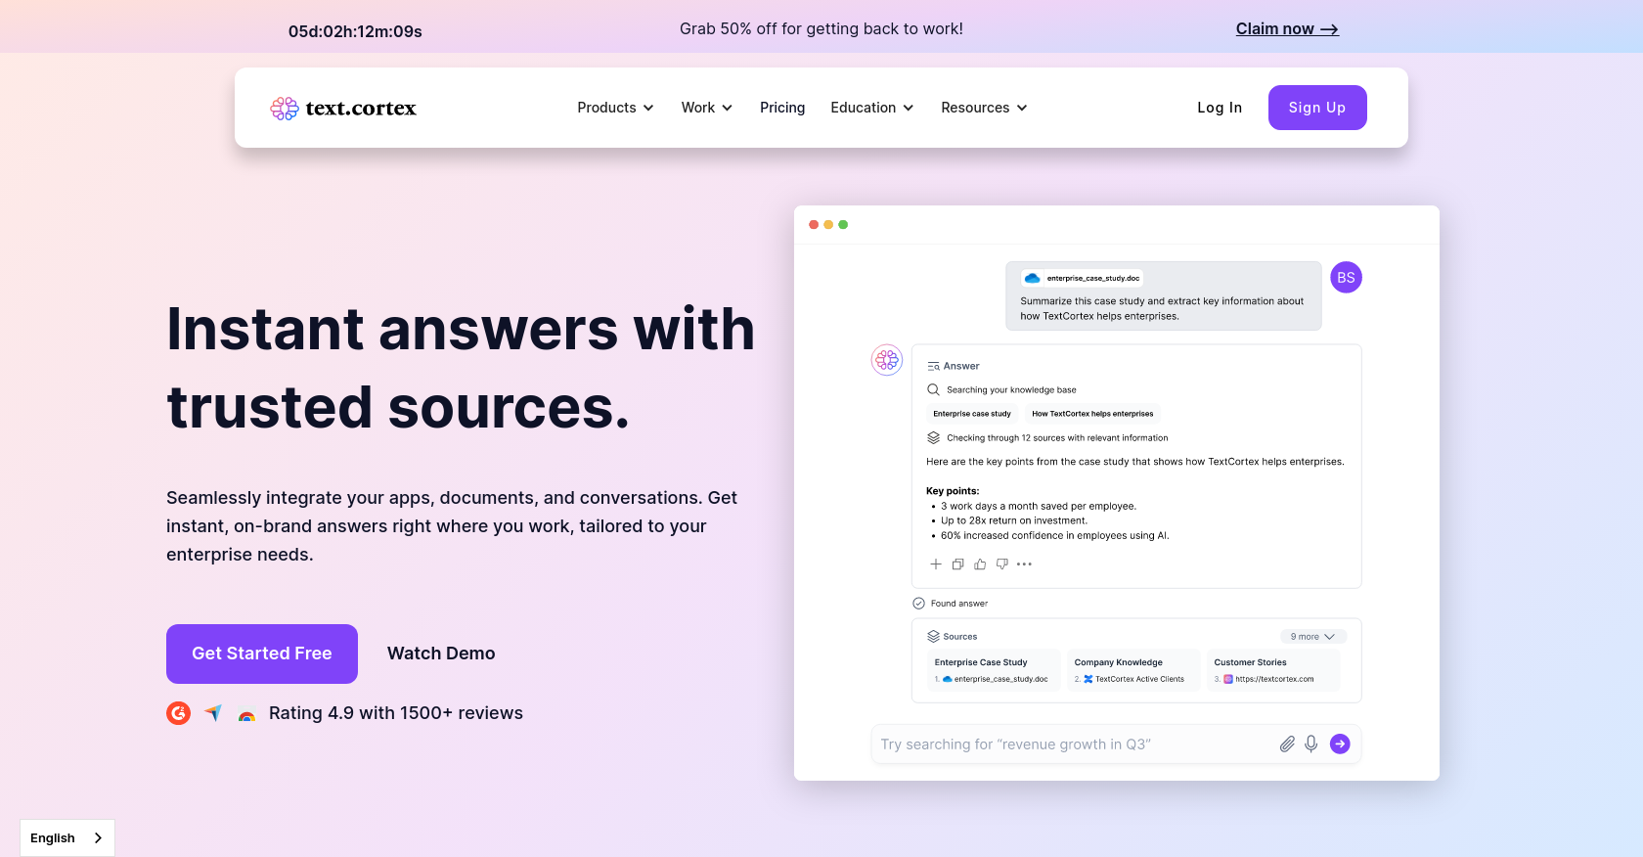Image resolution: width=1643 pixels, height=857 pixels.
Task: Click How TextCortex helps enterprises tag
Action: click(1092, 414)
